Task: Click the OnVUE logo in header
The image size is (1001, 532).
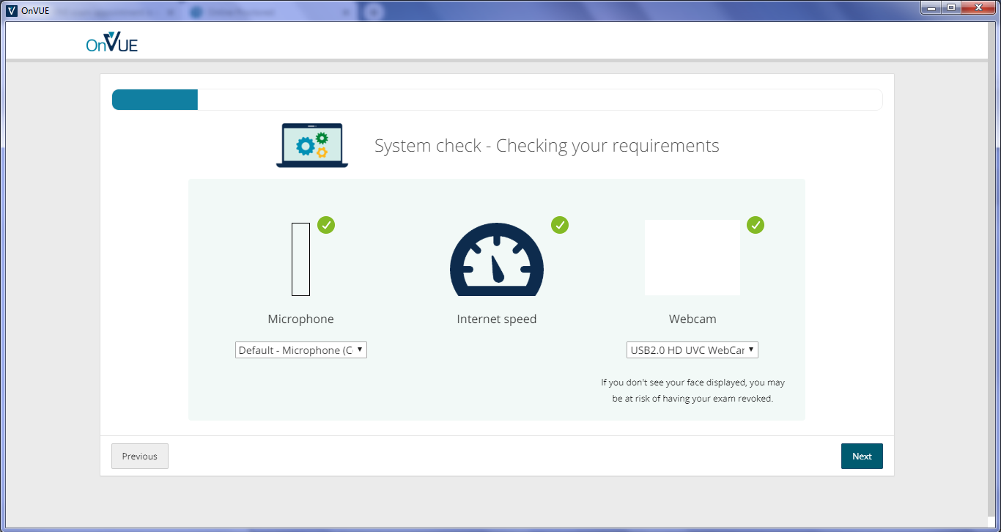Action: click(x=111, y=43)
